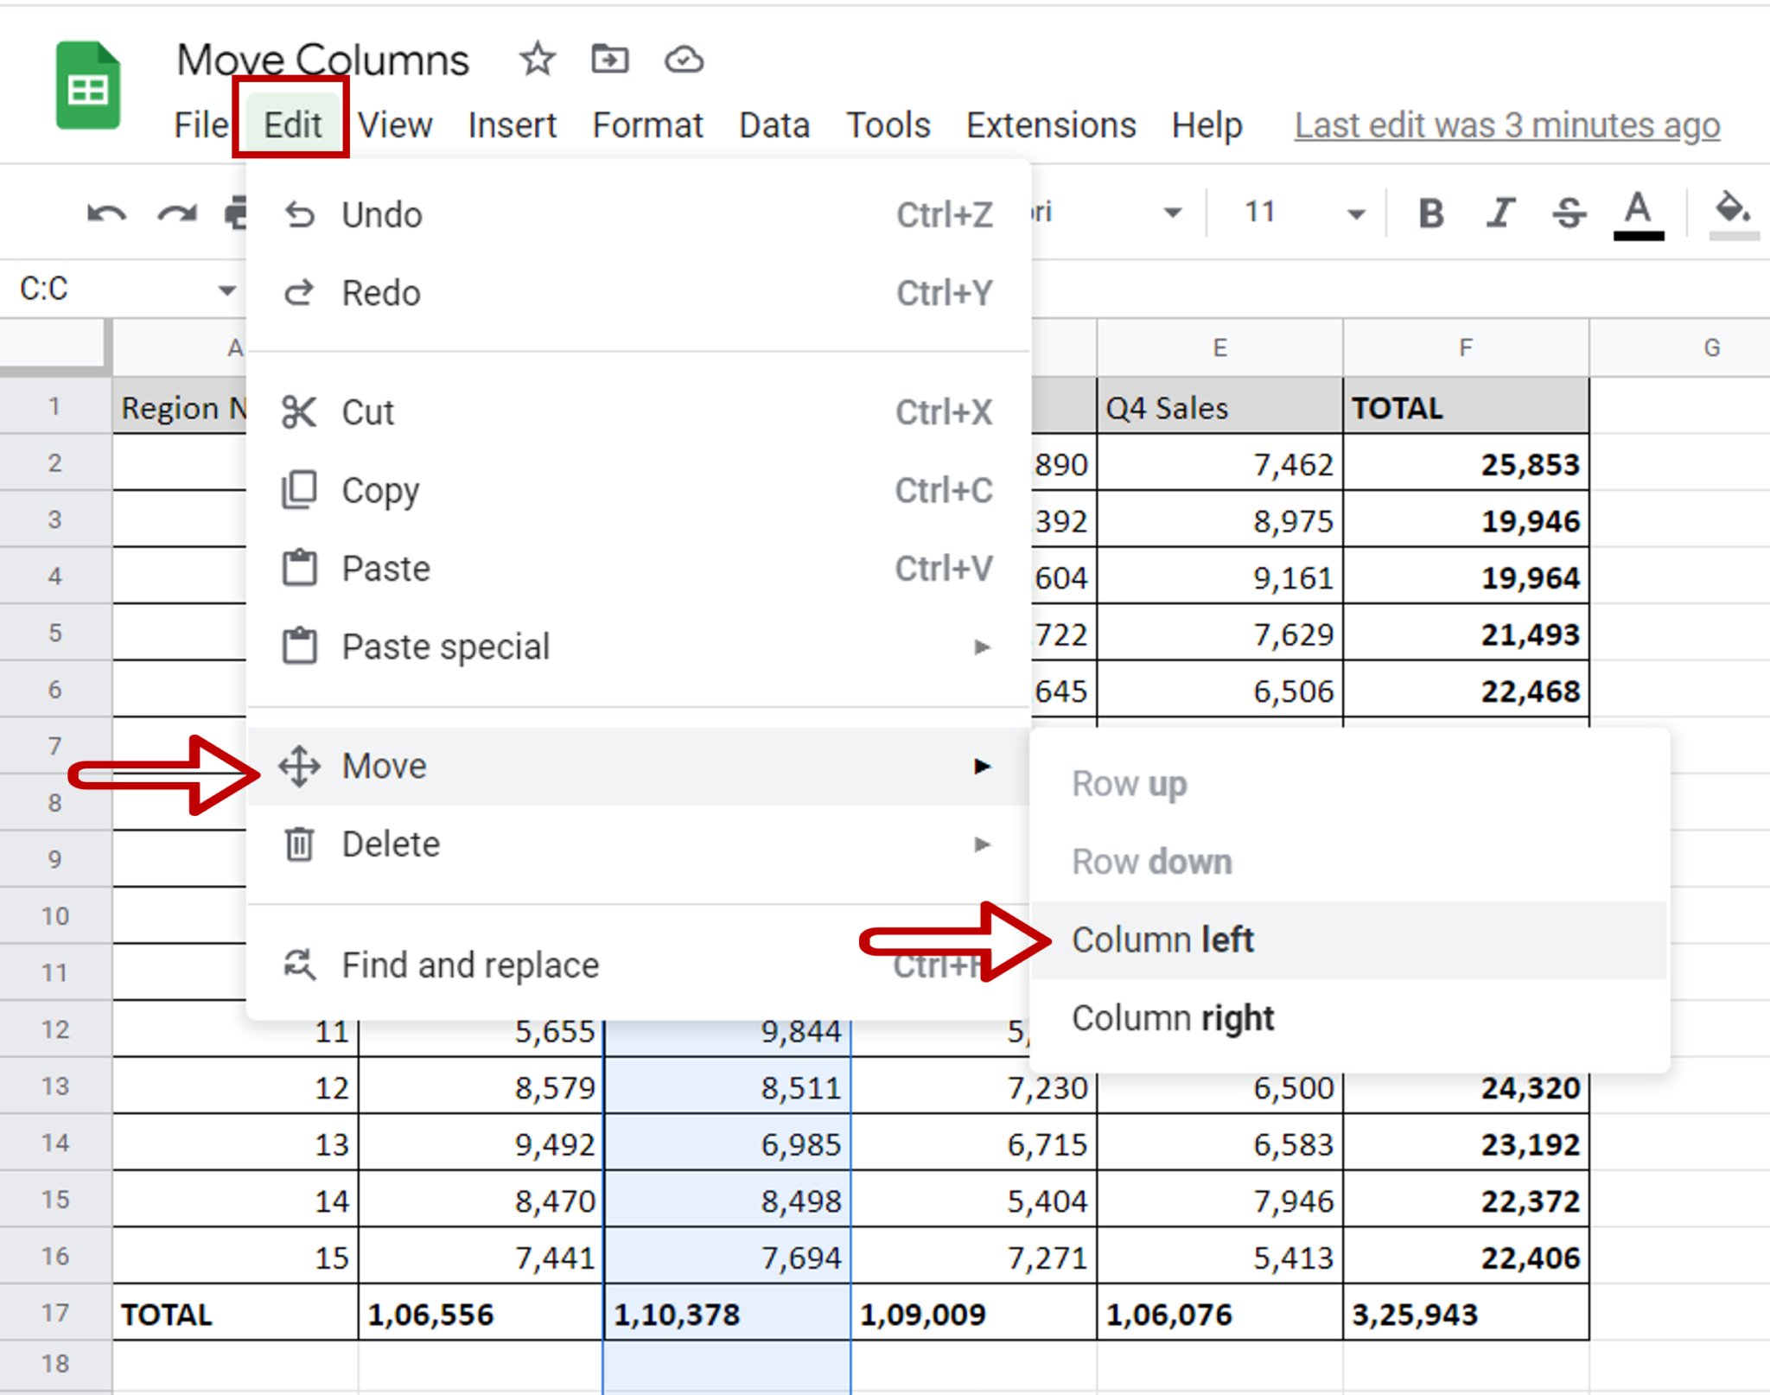1770x1395 pixels.
Task: Click cell with value 25,853
Action: 1466,463
